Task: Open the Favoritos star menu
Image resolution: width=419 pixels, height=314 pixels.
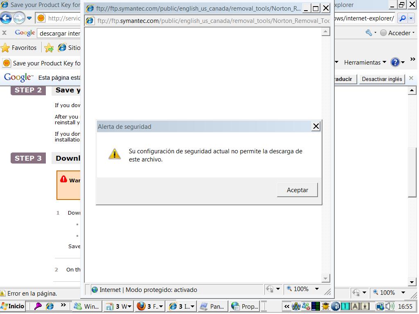Action: coord(19,48)
